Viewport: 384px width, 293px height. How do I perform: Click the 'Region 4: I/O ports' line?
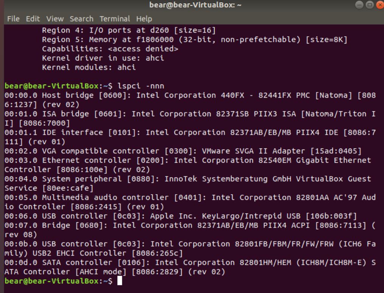(129, 30)
